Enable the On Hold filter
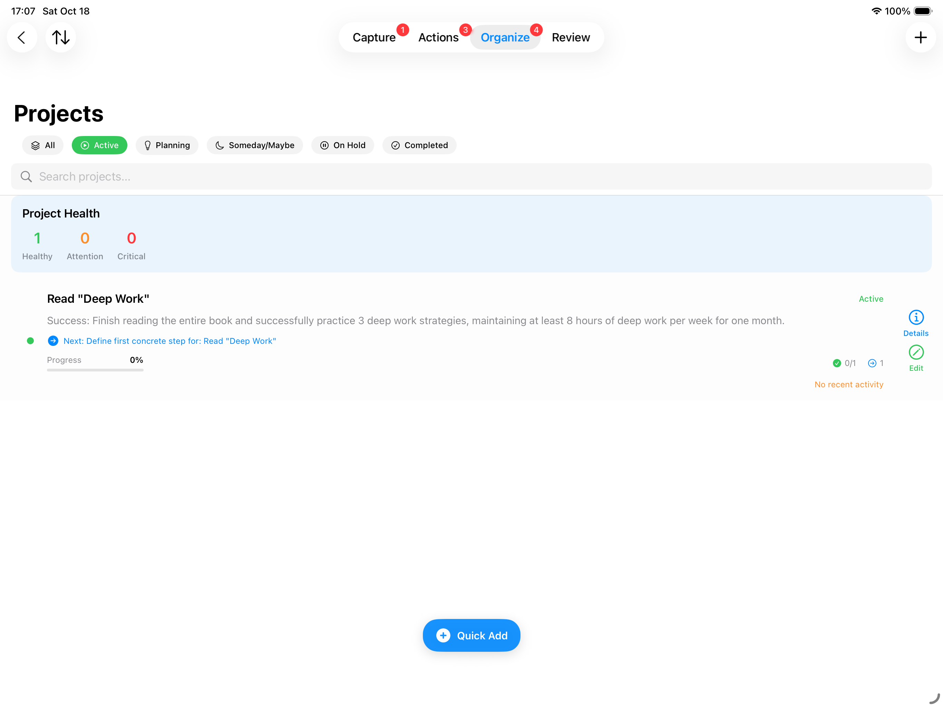This screenshot has height=707, width=943. 343,145
